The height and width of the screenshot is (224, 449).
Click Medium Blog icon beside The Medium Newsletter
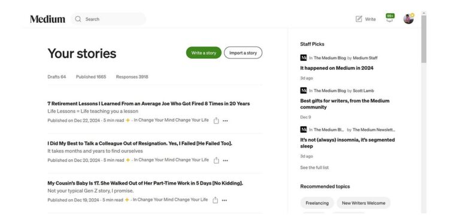(304, 130)
